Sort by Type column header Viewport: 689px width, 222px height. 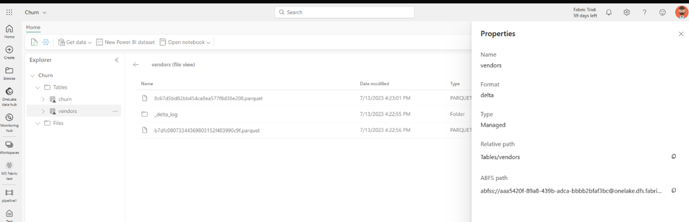(455, 84)
